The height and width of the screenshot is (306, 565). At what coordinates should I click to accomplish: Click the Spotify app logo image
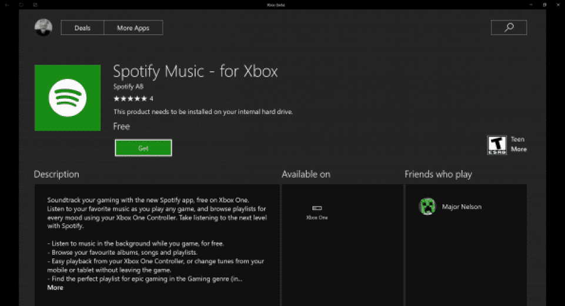point(68,98)
